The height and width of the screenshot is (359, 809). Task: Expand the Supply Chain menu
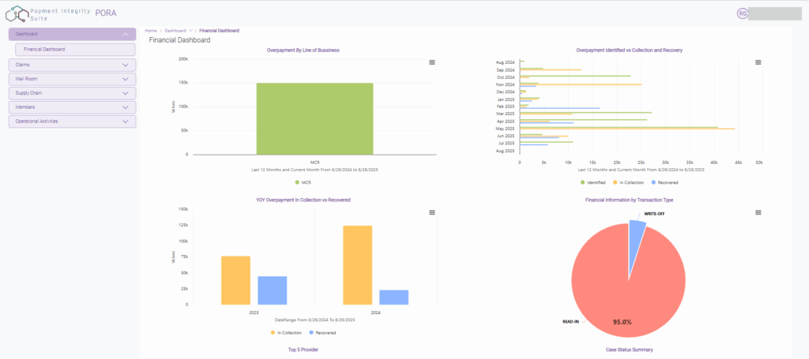(x=125, y=93)
